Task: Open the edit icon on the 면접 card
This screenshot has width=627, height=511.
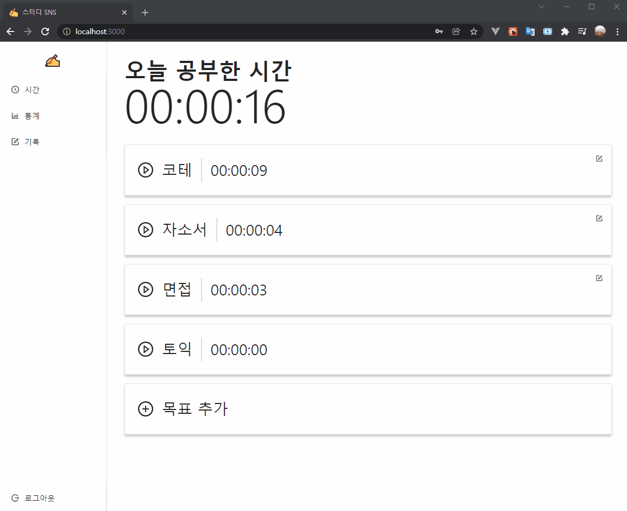Action: point(599,278)
